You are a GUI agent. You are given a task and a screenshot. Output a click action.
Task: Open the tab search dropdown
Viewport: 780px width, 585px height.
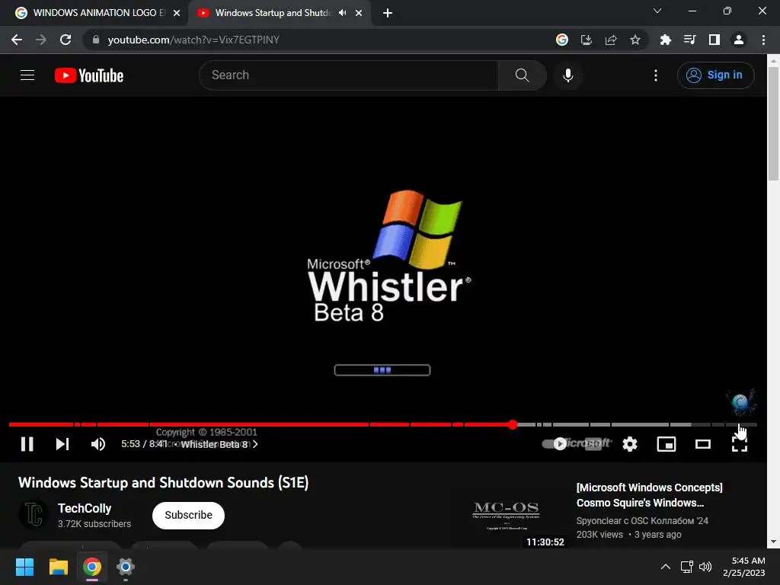pos(657,11)
